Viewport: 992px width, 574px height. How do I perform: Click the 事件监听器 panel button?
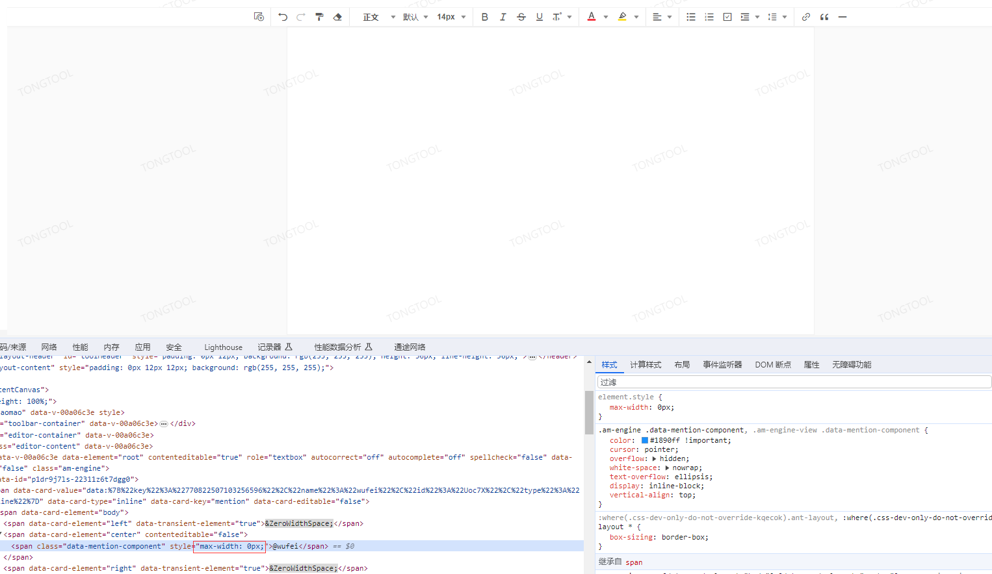(722, 364)
